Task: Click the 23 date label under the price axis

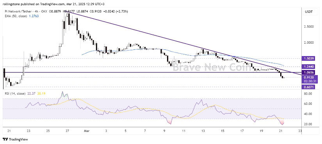Action: 300,131
